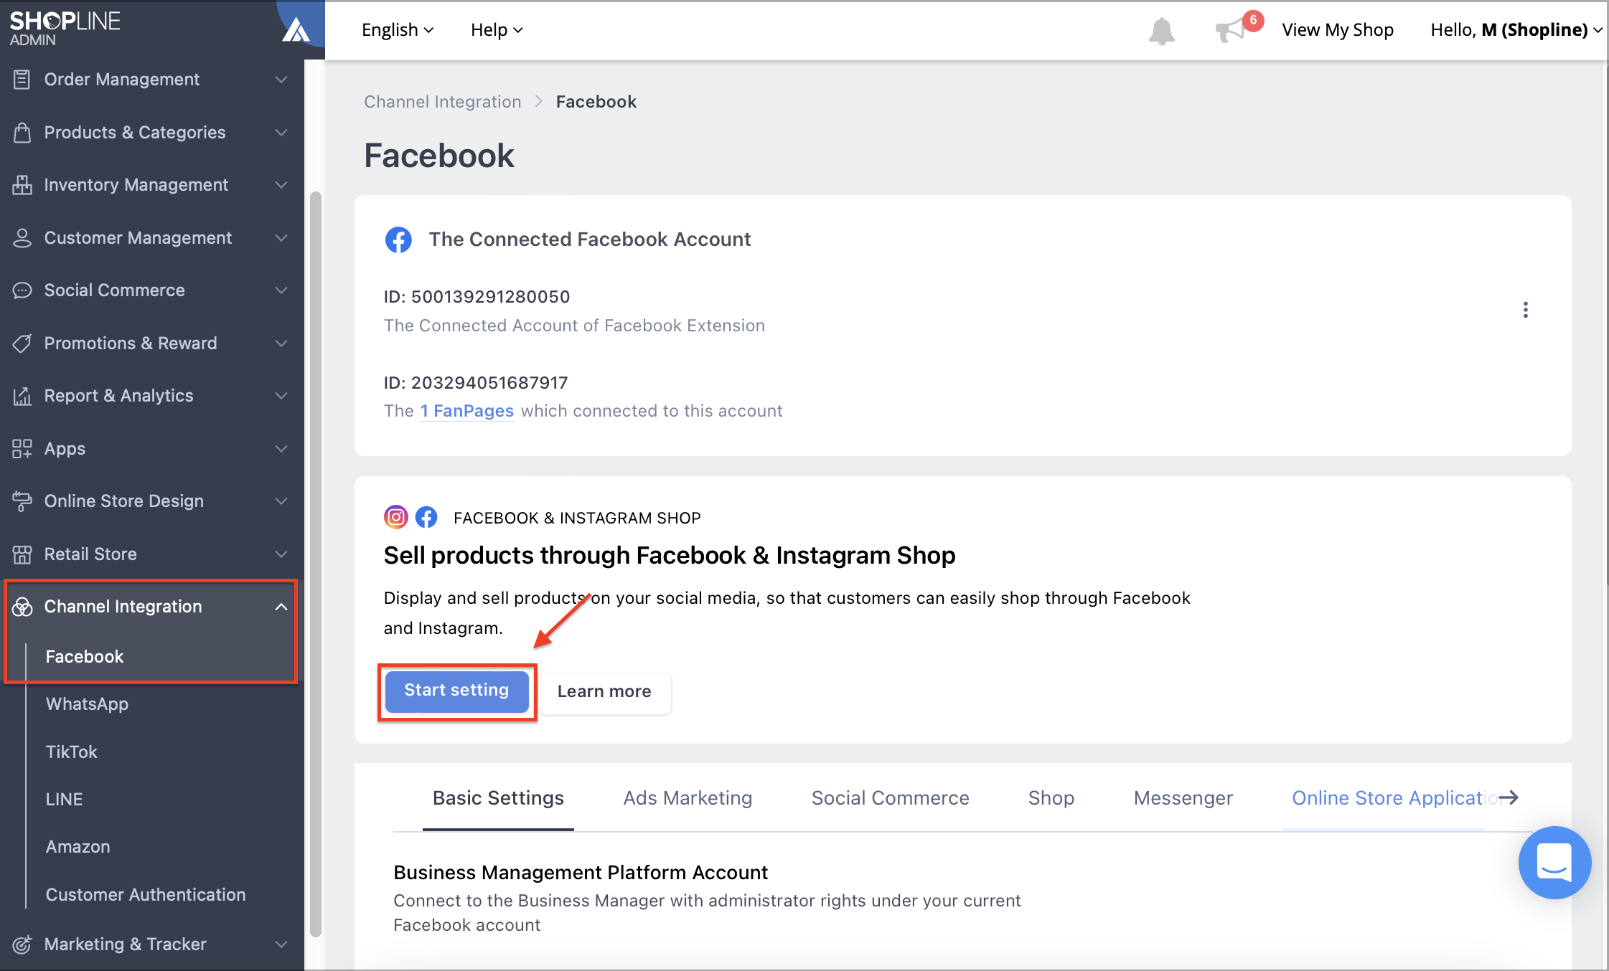The image size is (1609, 971).
Task: Expand Inventory Management chevron
Action: click(x=281, y=185)
